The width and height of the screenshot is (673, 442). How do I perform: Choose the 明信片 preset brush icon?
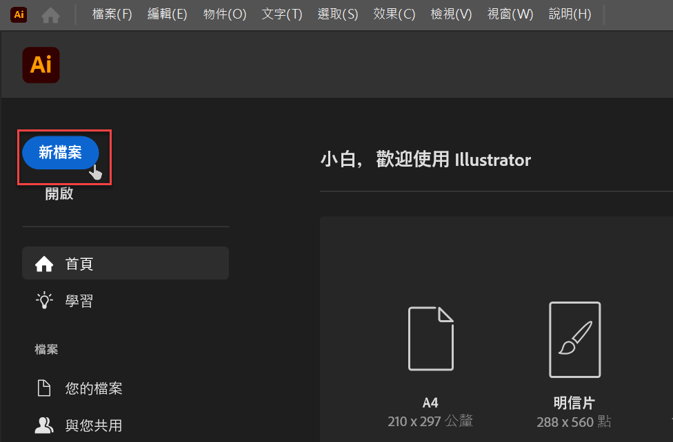574,339
